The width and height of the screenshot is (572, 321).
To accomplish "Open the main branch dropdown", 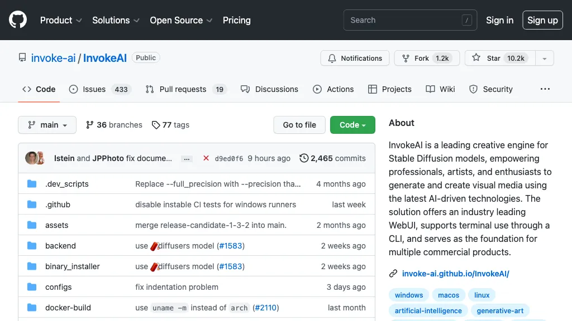I will 47,125.
